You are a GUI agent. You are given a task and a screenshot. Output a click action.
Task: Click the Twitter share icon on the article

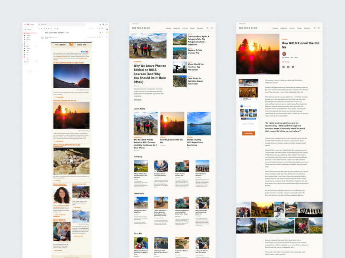pos(288,68)
